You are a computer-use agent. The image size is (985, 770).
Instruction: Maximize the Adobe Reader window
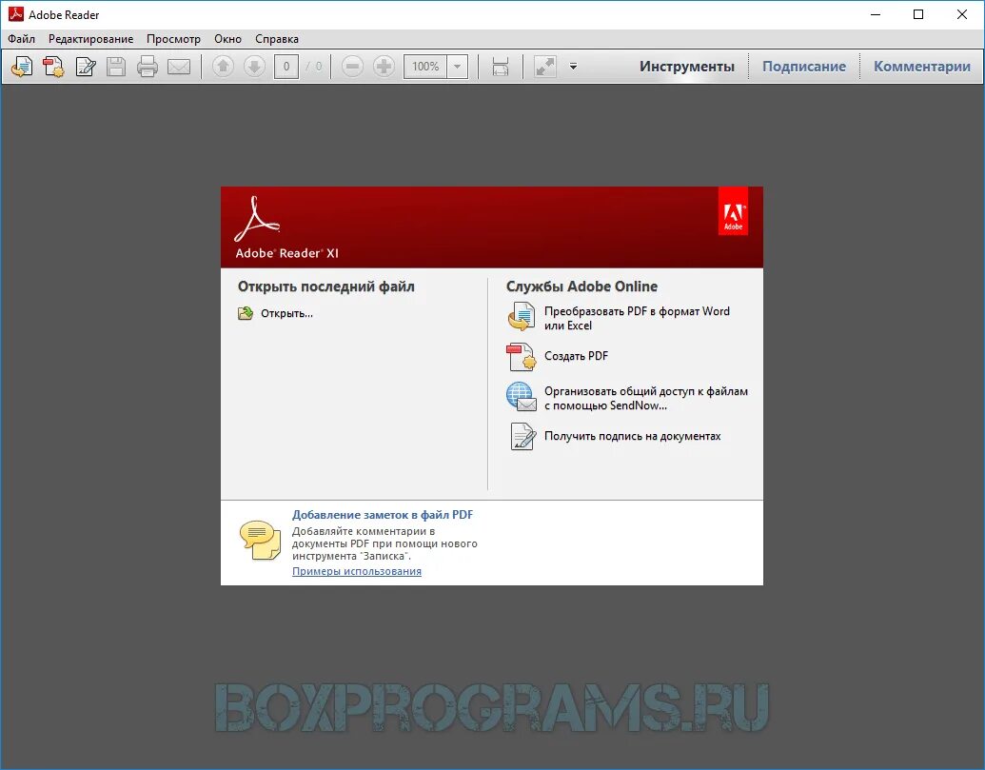coord(918,14)
